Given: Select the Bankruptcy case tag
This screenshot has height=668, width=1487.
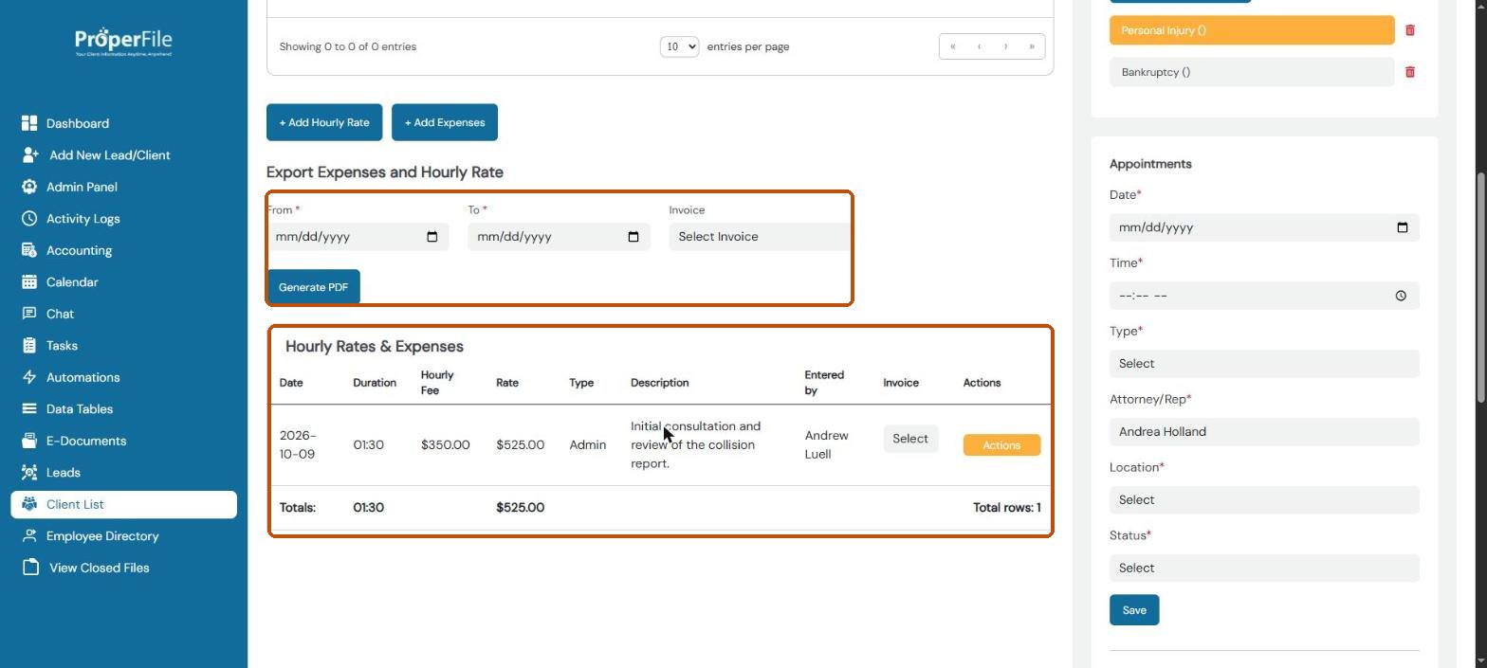Looking at the screenshot, I should (1252, 72).
